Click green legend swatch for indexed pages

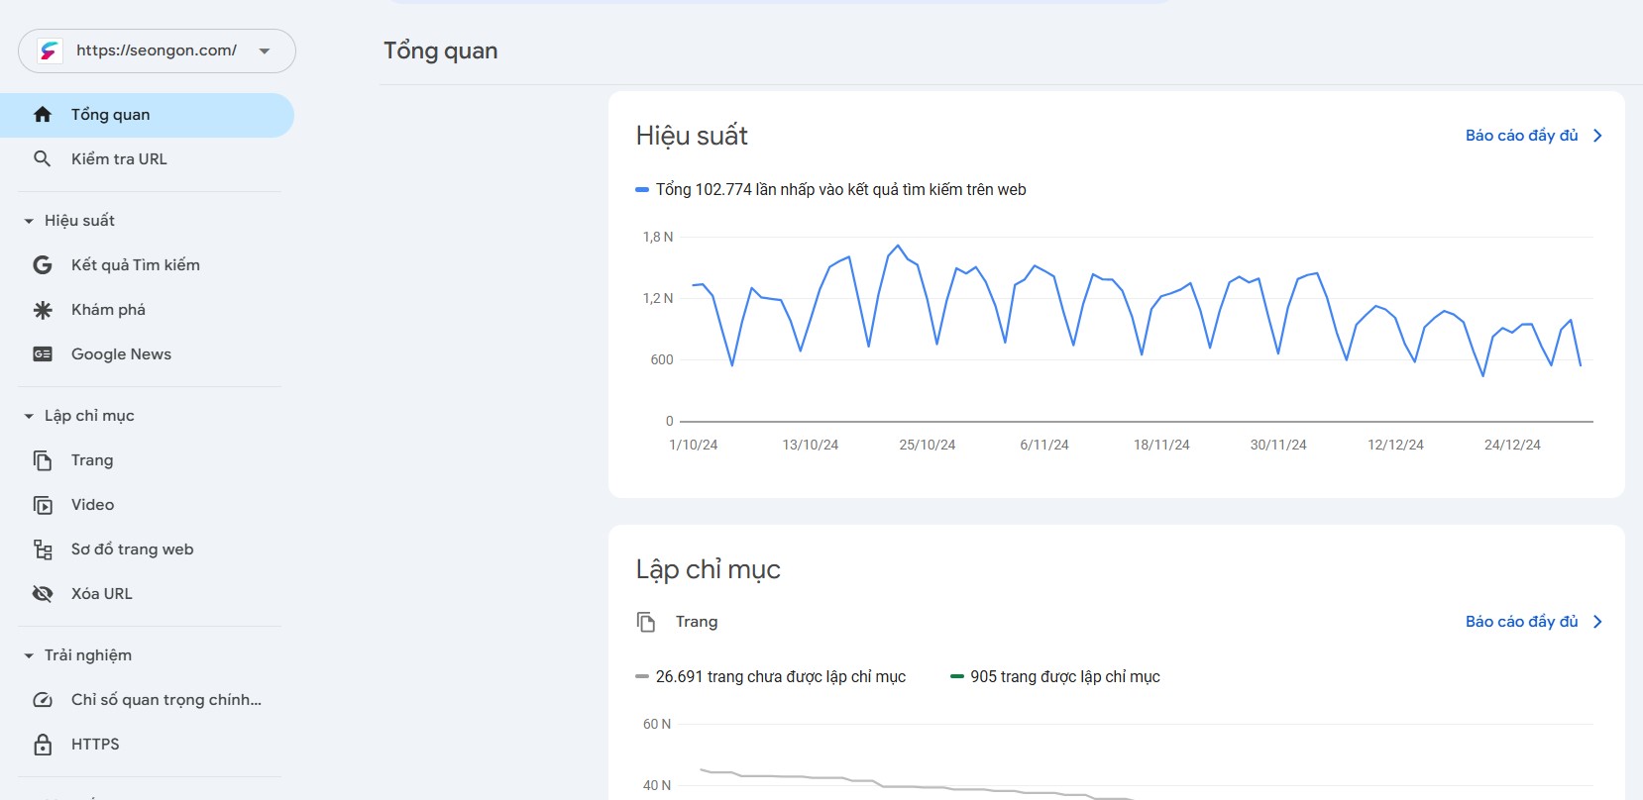957,677
